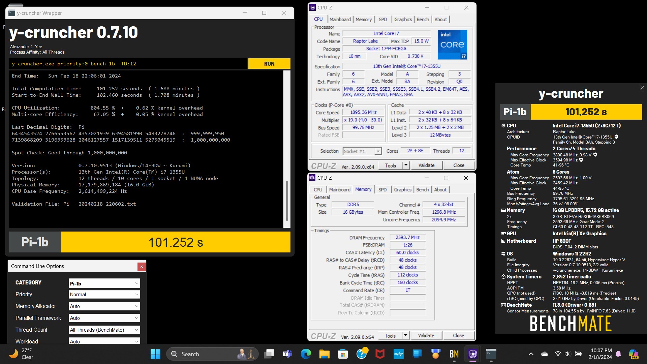Image resolution: width=647 pixels, height=364 pixels.
Task: Expand the Parallel Framework dropdown
Action: [104, 318]
